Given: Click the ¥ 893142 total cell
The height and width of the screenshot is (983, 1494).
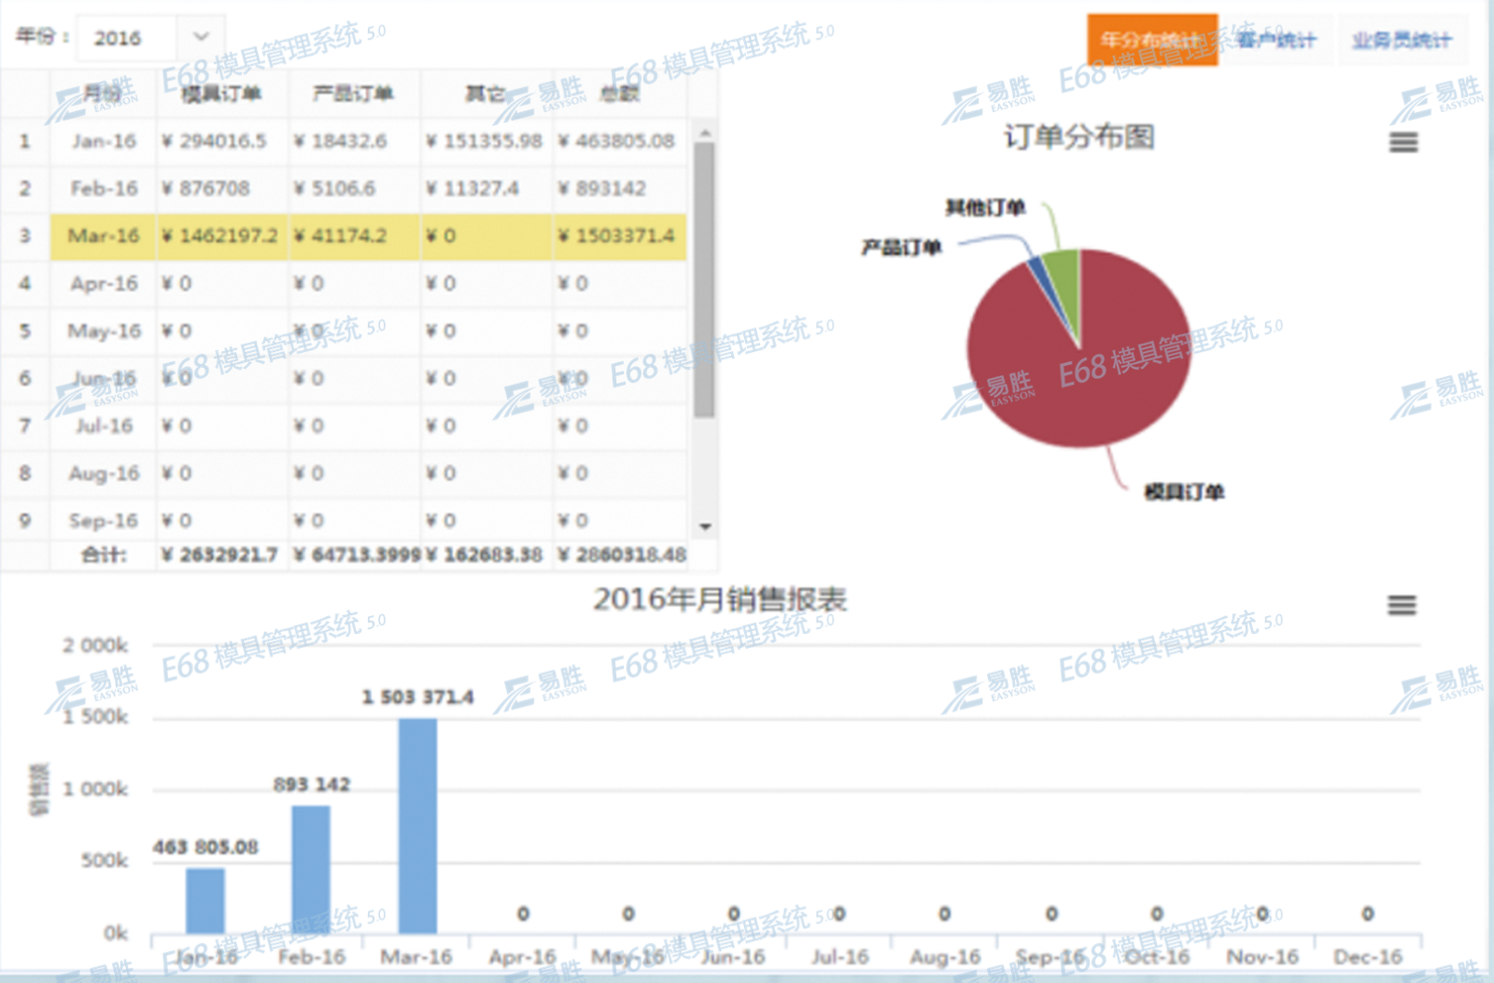Looking at the screenshot, I should [x=619, y=189].
